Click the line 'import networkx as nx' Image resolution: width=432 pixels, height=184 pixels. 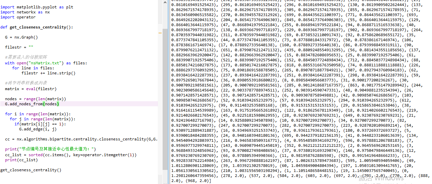(25, 12)
